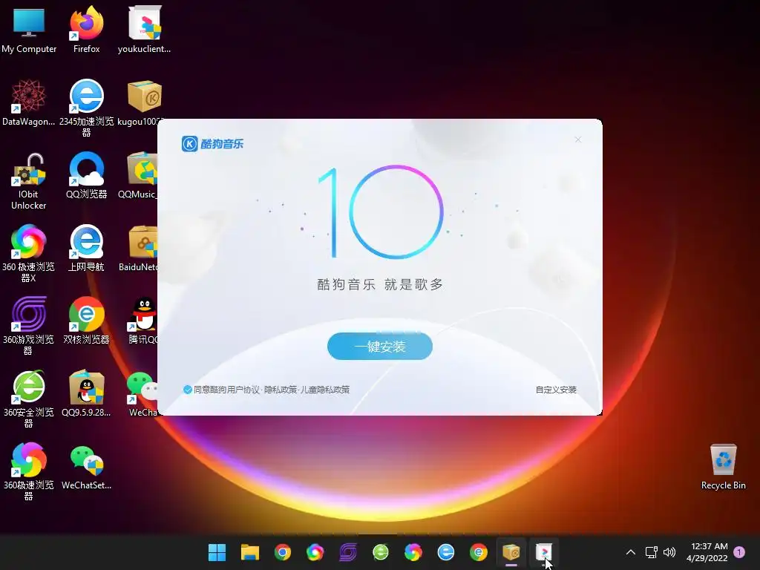760x570 pixels.
Task: Open the volume speaker tray icon
Action: [x=669, y=552]
